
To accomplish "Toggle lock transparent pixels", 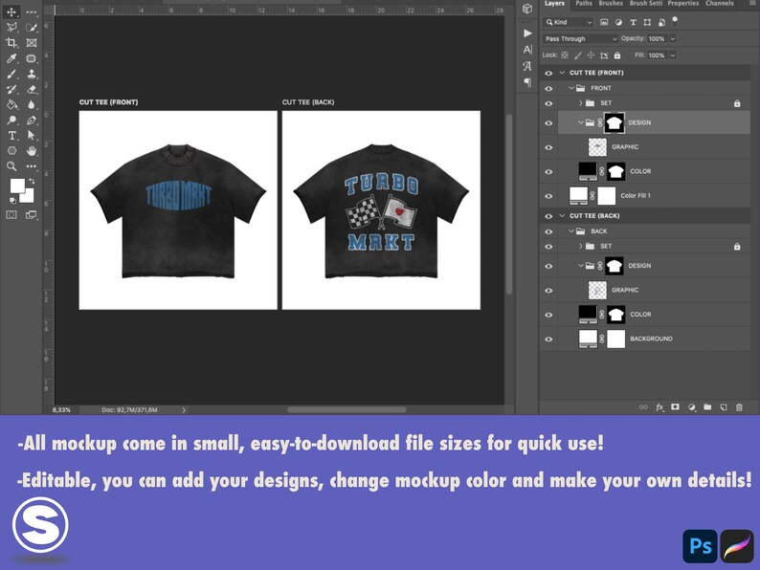I will pyautogui.click(x=565, y=55).
